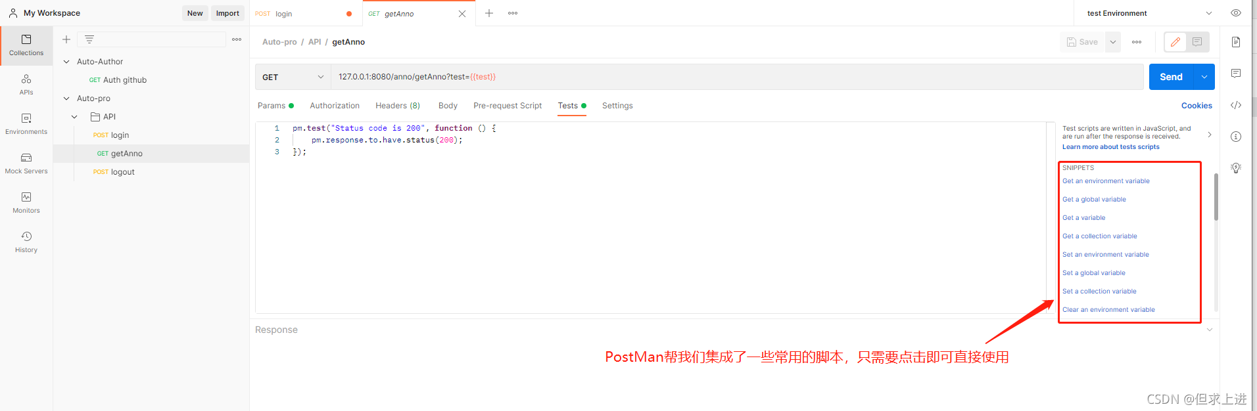Click the request URL input field
Viewport: 1257px width, 411px height.
[736, 77]
